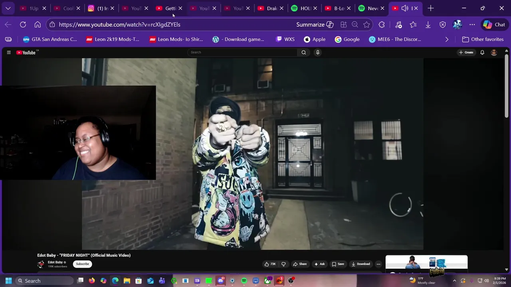Screen dimensions: 511x287
Task: Focus the YouTube search field
Action: 243,52
